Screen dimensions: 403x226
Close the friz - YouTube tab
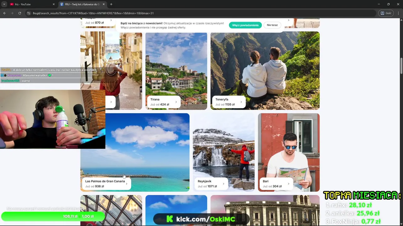click(54, 4)
